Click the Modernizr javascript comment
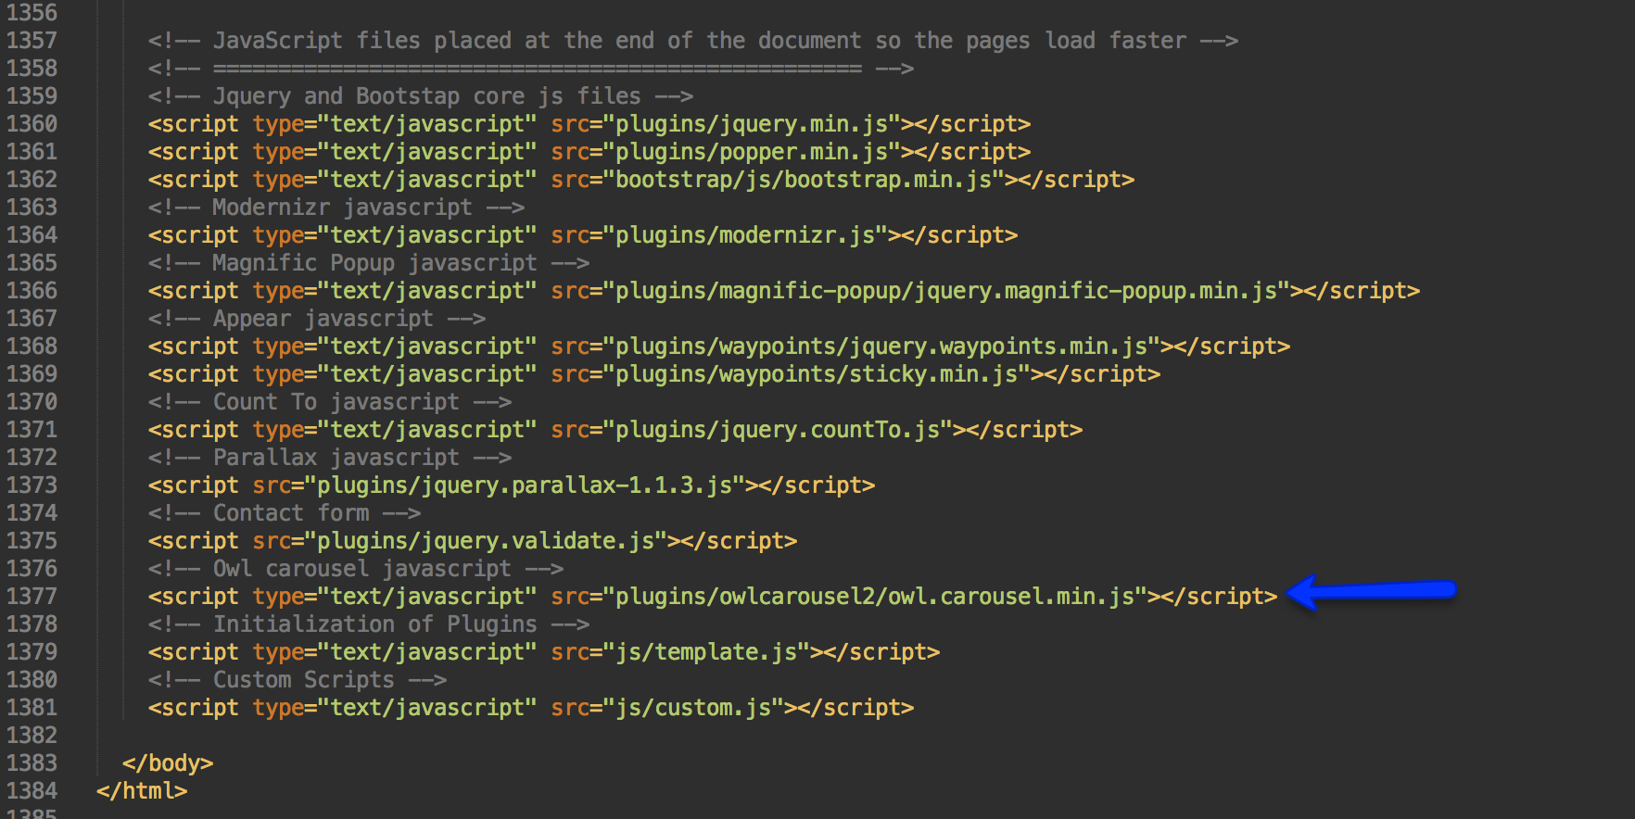Image resolution: width=1635 pixels, height=819 pixels. pyautogui.click(x=336, y=208)
